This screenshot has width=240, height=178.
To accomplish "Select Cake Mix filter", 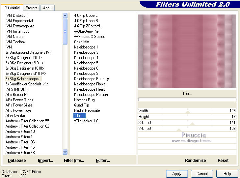I will pyautogui.click(x=81, y=42).
